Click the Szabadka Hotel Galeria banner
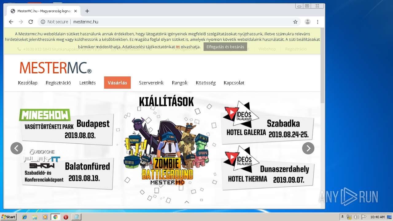 pos(267,122)
